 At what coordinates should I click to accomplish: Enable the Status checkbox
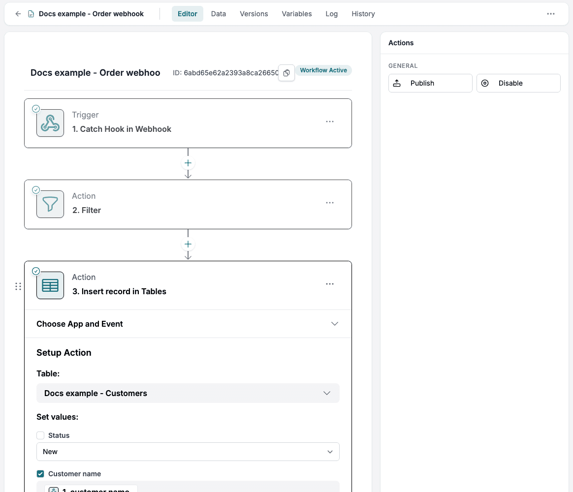(40, 435)
